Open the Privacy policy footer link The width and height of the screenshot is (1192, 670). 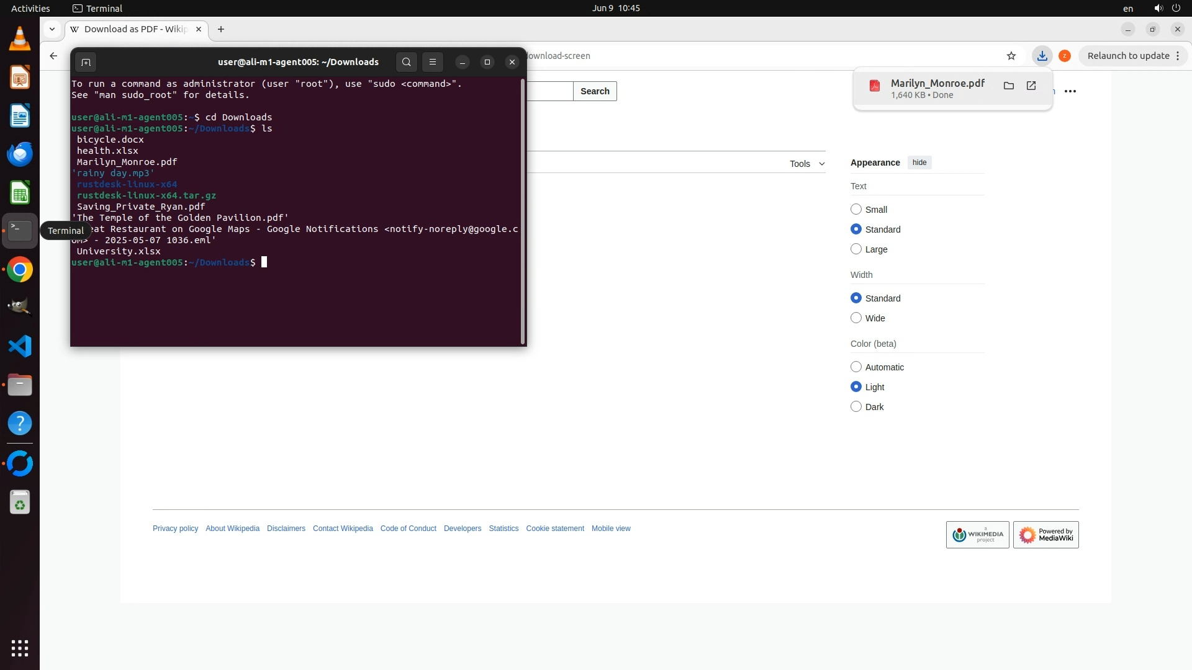(x=175, y=529)
